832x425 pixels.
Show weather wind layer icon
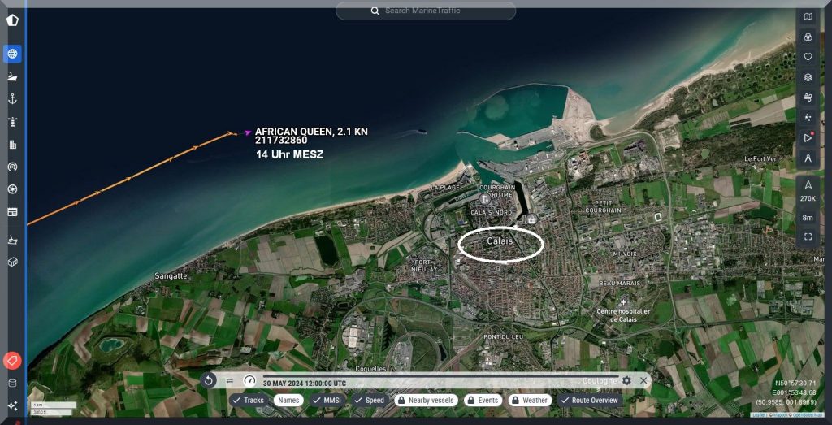pyautogui.click(x=808, y=98)
